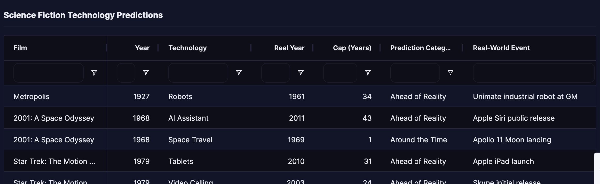Viewport: 600px width, 184px height.
Task: Focus the Technology filter text box
Action: pos(198,73)
